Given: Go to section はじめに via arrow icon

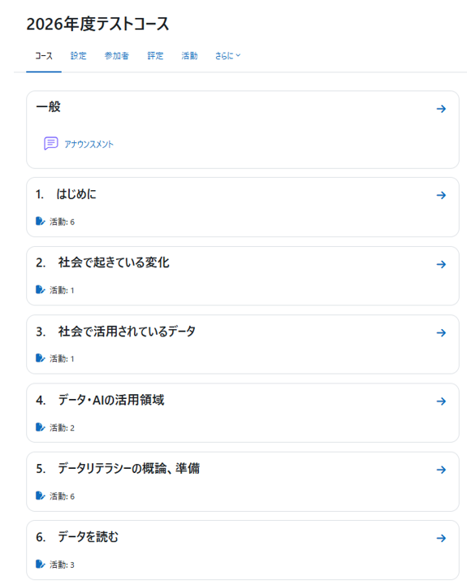Looking at the screenshot, I should tap(441, 195).
